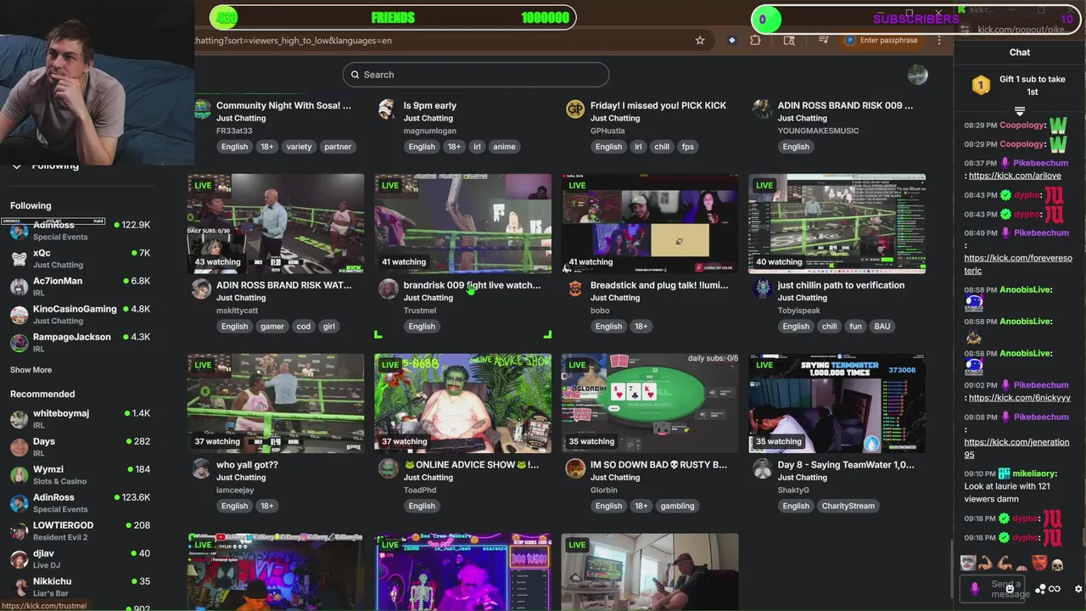Open the Chrome three-dot menu

[x=939, y=40]
